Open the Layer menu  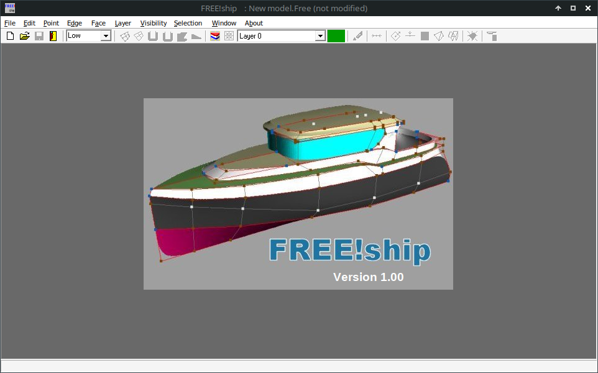click(123, 23)
